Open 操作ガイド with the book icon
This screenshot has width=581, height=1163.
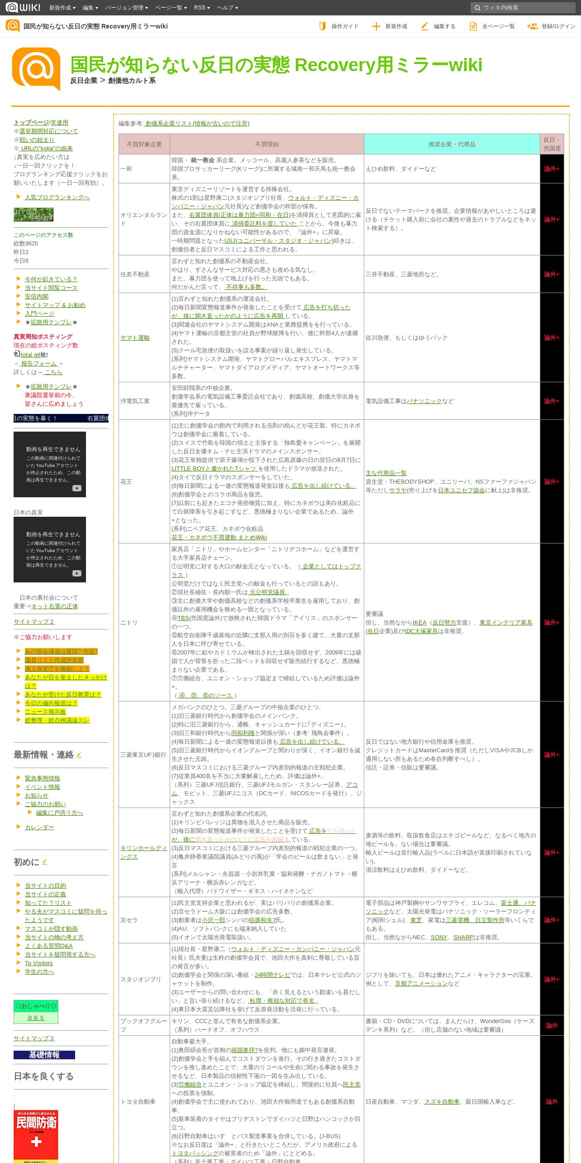(323, 26)
